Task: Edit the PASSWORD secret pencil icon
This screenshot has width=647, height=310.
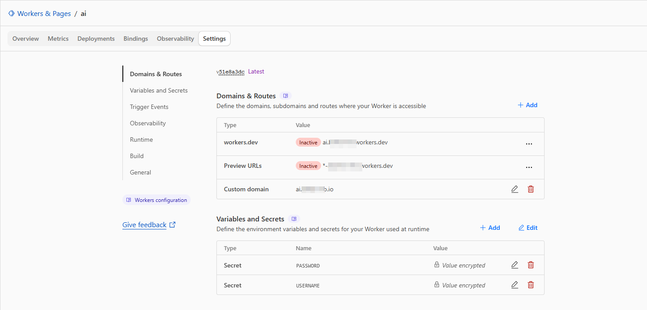Action: 514,265
